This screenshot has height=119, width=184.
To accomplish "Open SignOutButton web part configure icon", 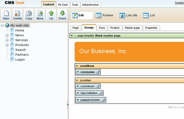I will pos(101,93).
